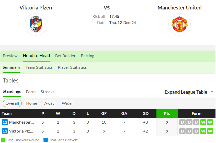The height and width of the screenshot is (143, 216).
Task: Click first W form badge in Viktoria Plzen row
Action: coord(203,131)
